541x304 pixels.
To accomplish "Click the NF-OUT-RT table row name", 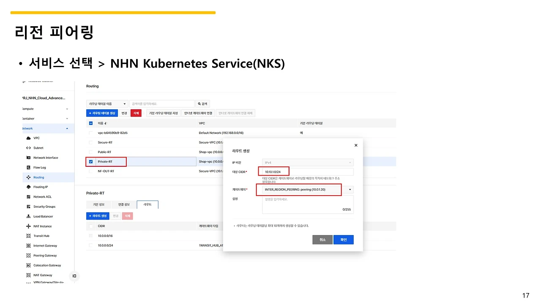I will pyautogui.click(x=106, y=171).
